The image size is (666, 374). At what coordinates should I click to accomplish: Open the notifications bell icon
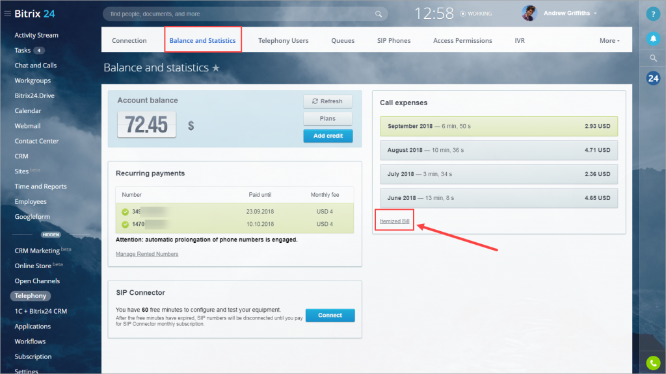click(653, 38)
